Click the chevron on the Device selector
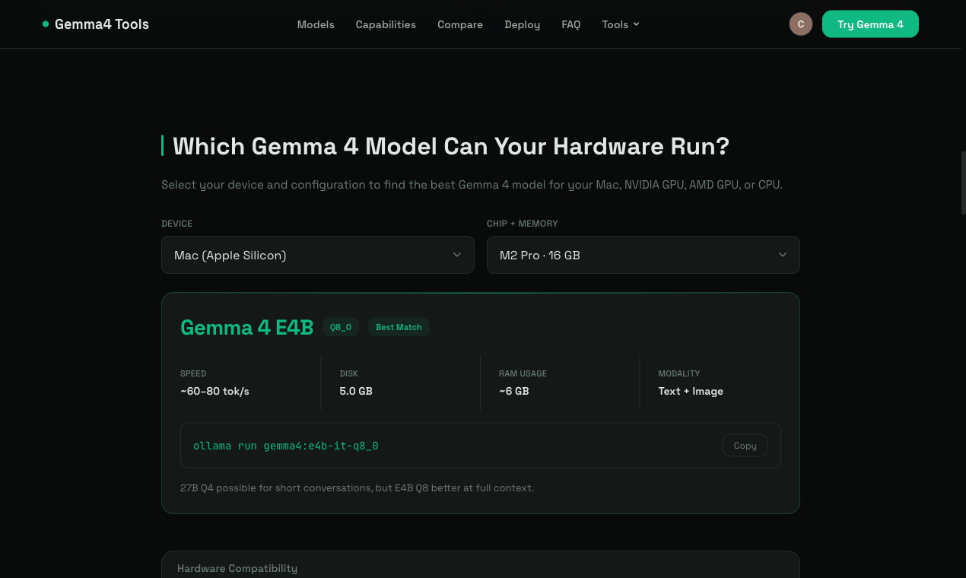The width and height of the screenshot is (966, 578). [456, 255]
